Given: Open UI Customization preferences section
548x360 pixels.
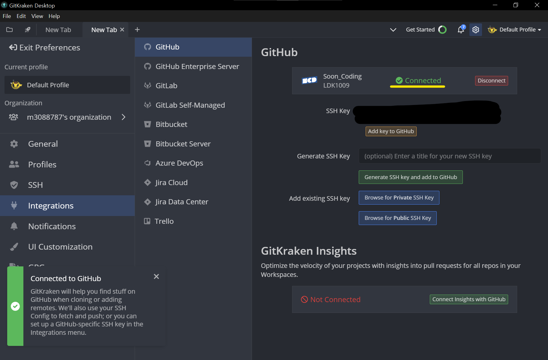Looking at the screenshot, I should (67, 247).
